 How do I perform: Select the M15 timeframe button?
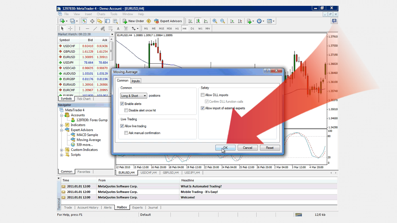coord(161,28)
